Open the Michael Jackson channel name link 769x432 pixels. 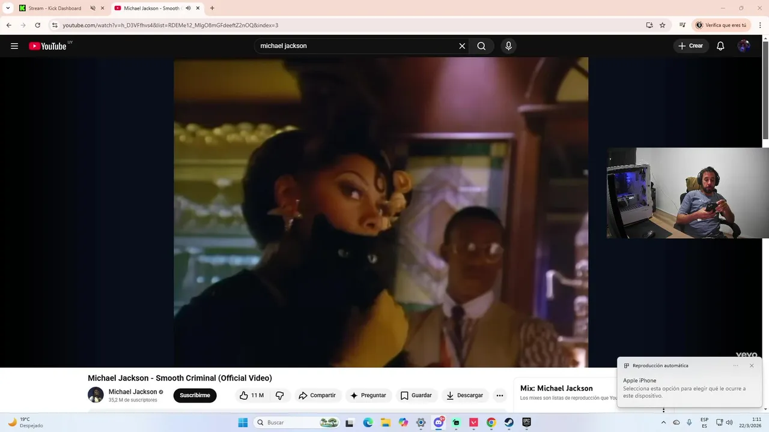(x=133, y=392)
